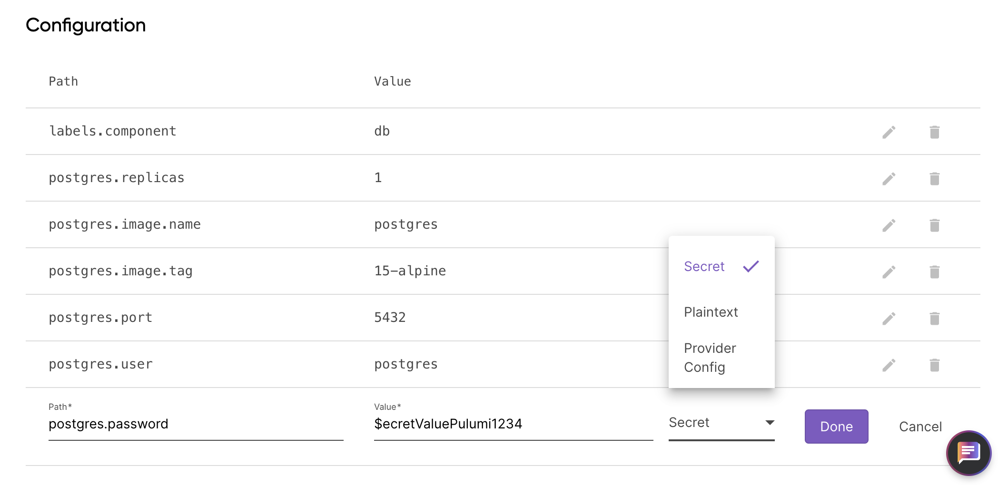Click the postgres.replicas path text

117,178
